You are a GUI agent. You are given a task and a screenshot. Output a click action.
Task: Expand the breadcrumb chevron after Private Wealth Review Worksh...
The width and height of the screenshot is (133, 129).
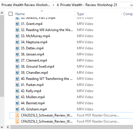pos(53,5)
